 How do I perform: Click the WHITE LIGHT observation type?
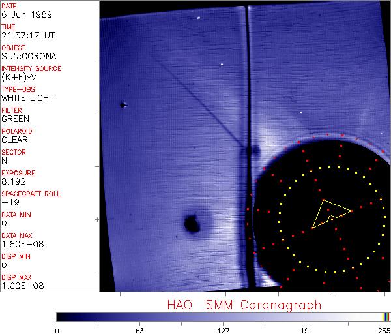coord(27,98)
